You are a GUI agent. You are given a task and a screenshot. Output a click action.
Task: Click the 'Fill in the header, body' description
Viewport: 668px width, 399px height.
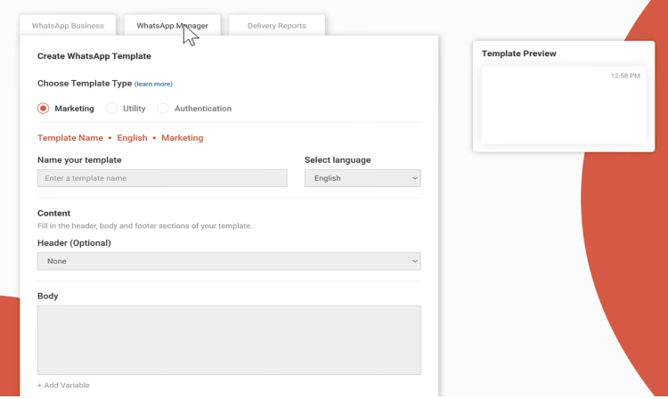point(145,225)
